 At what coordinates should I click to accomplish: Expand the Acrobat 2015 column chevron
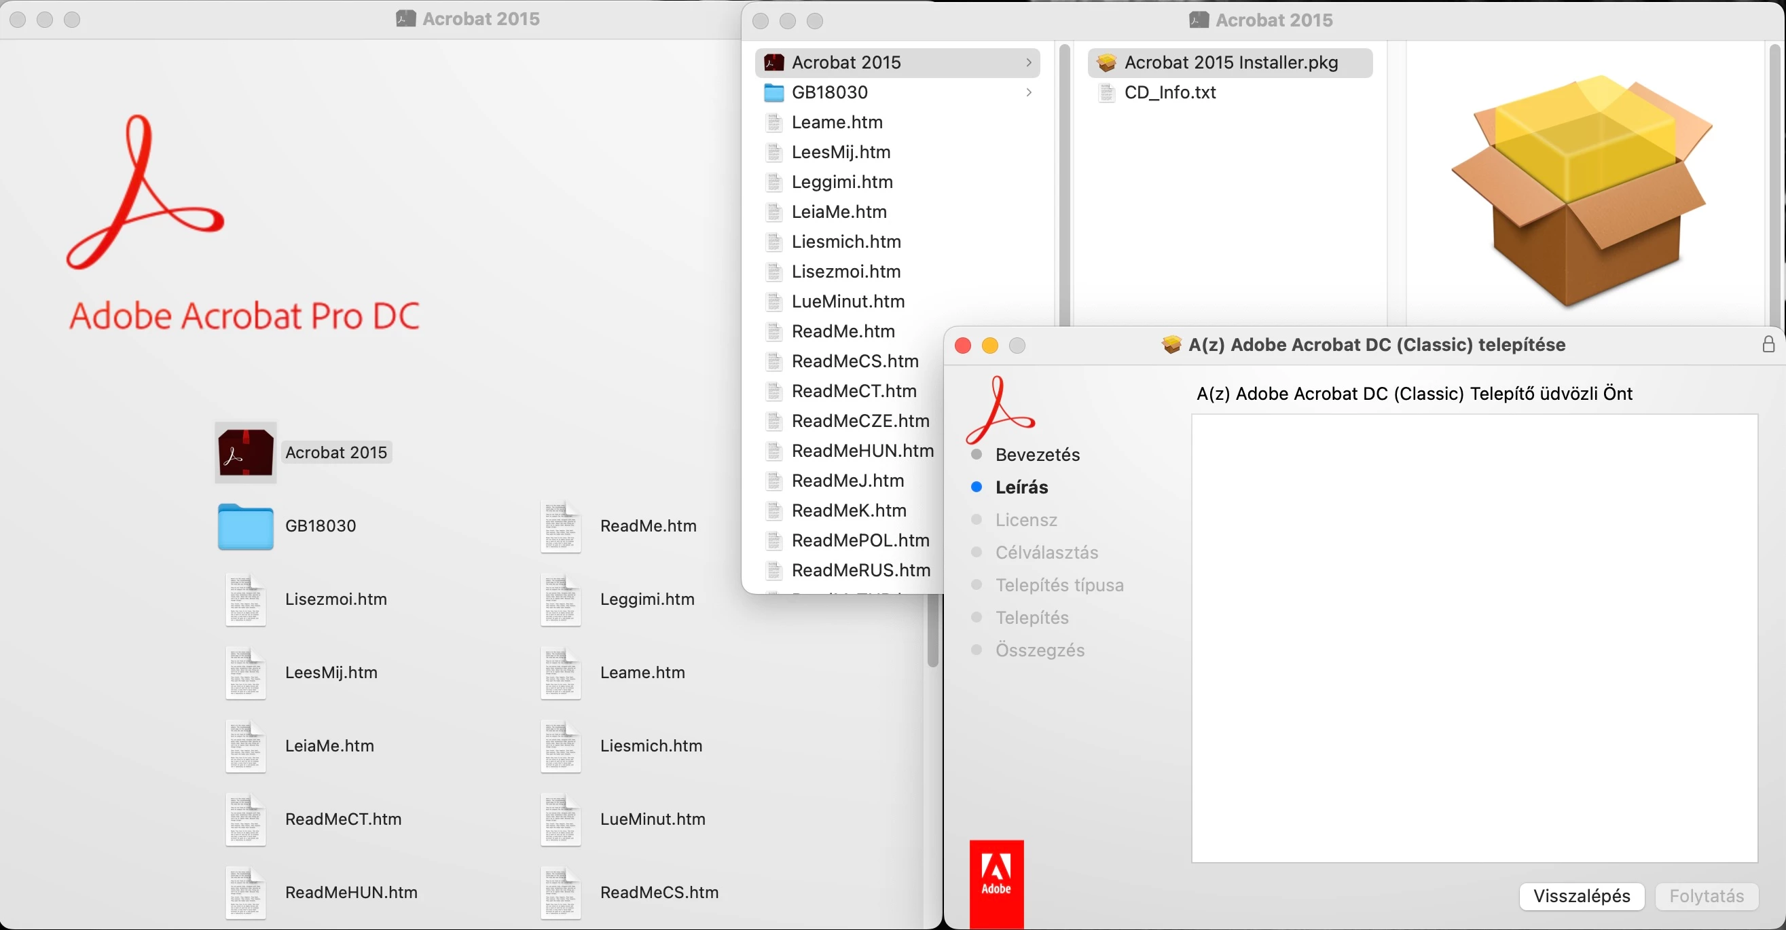(1029, 62)
